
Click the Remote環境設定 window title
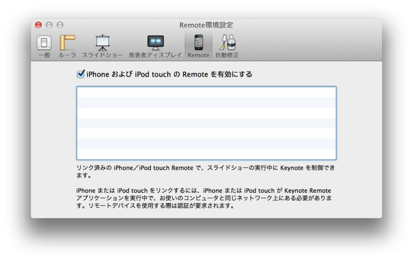[206, 25]
